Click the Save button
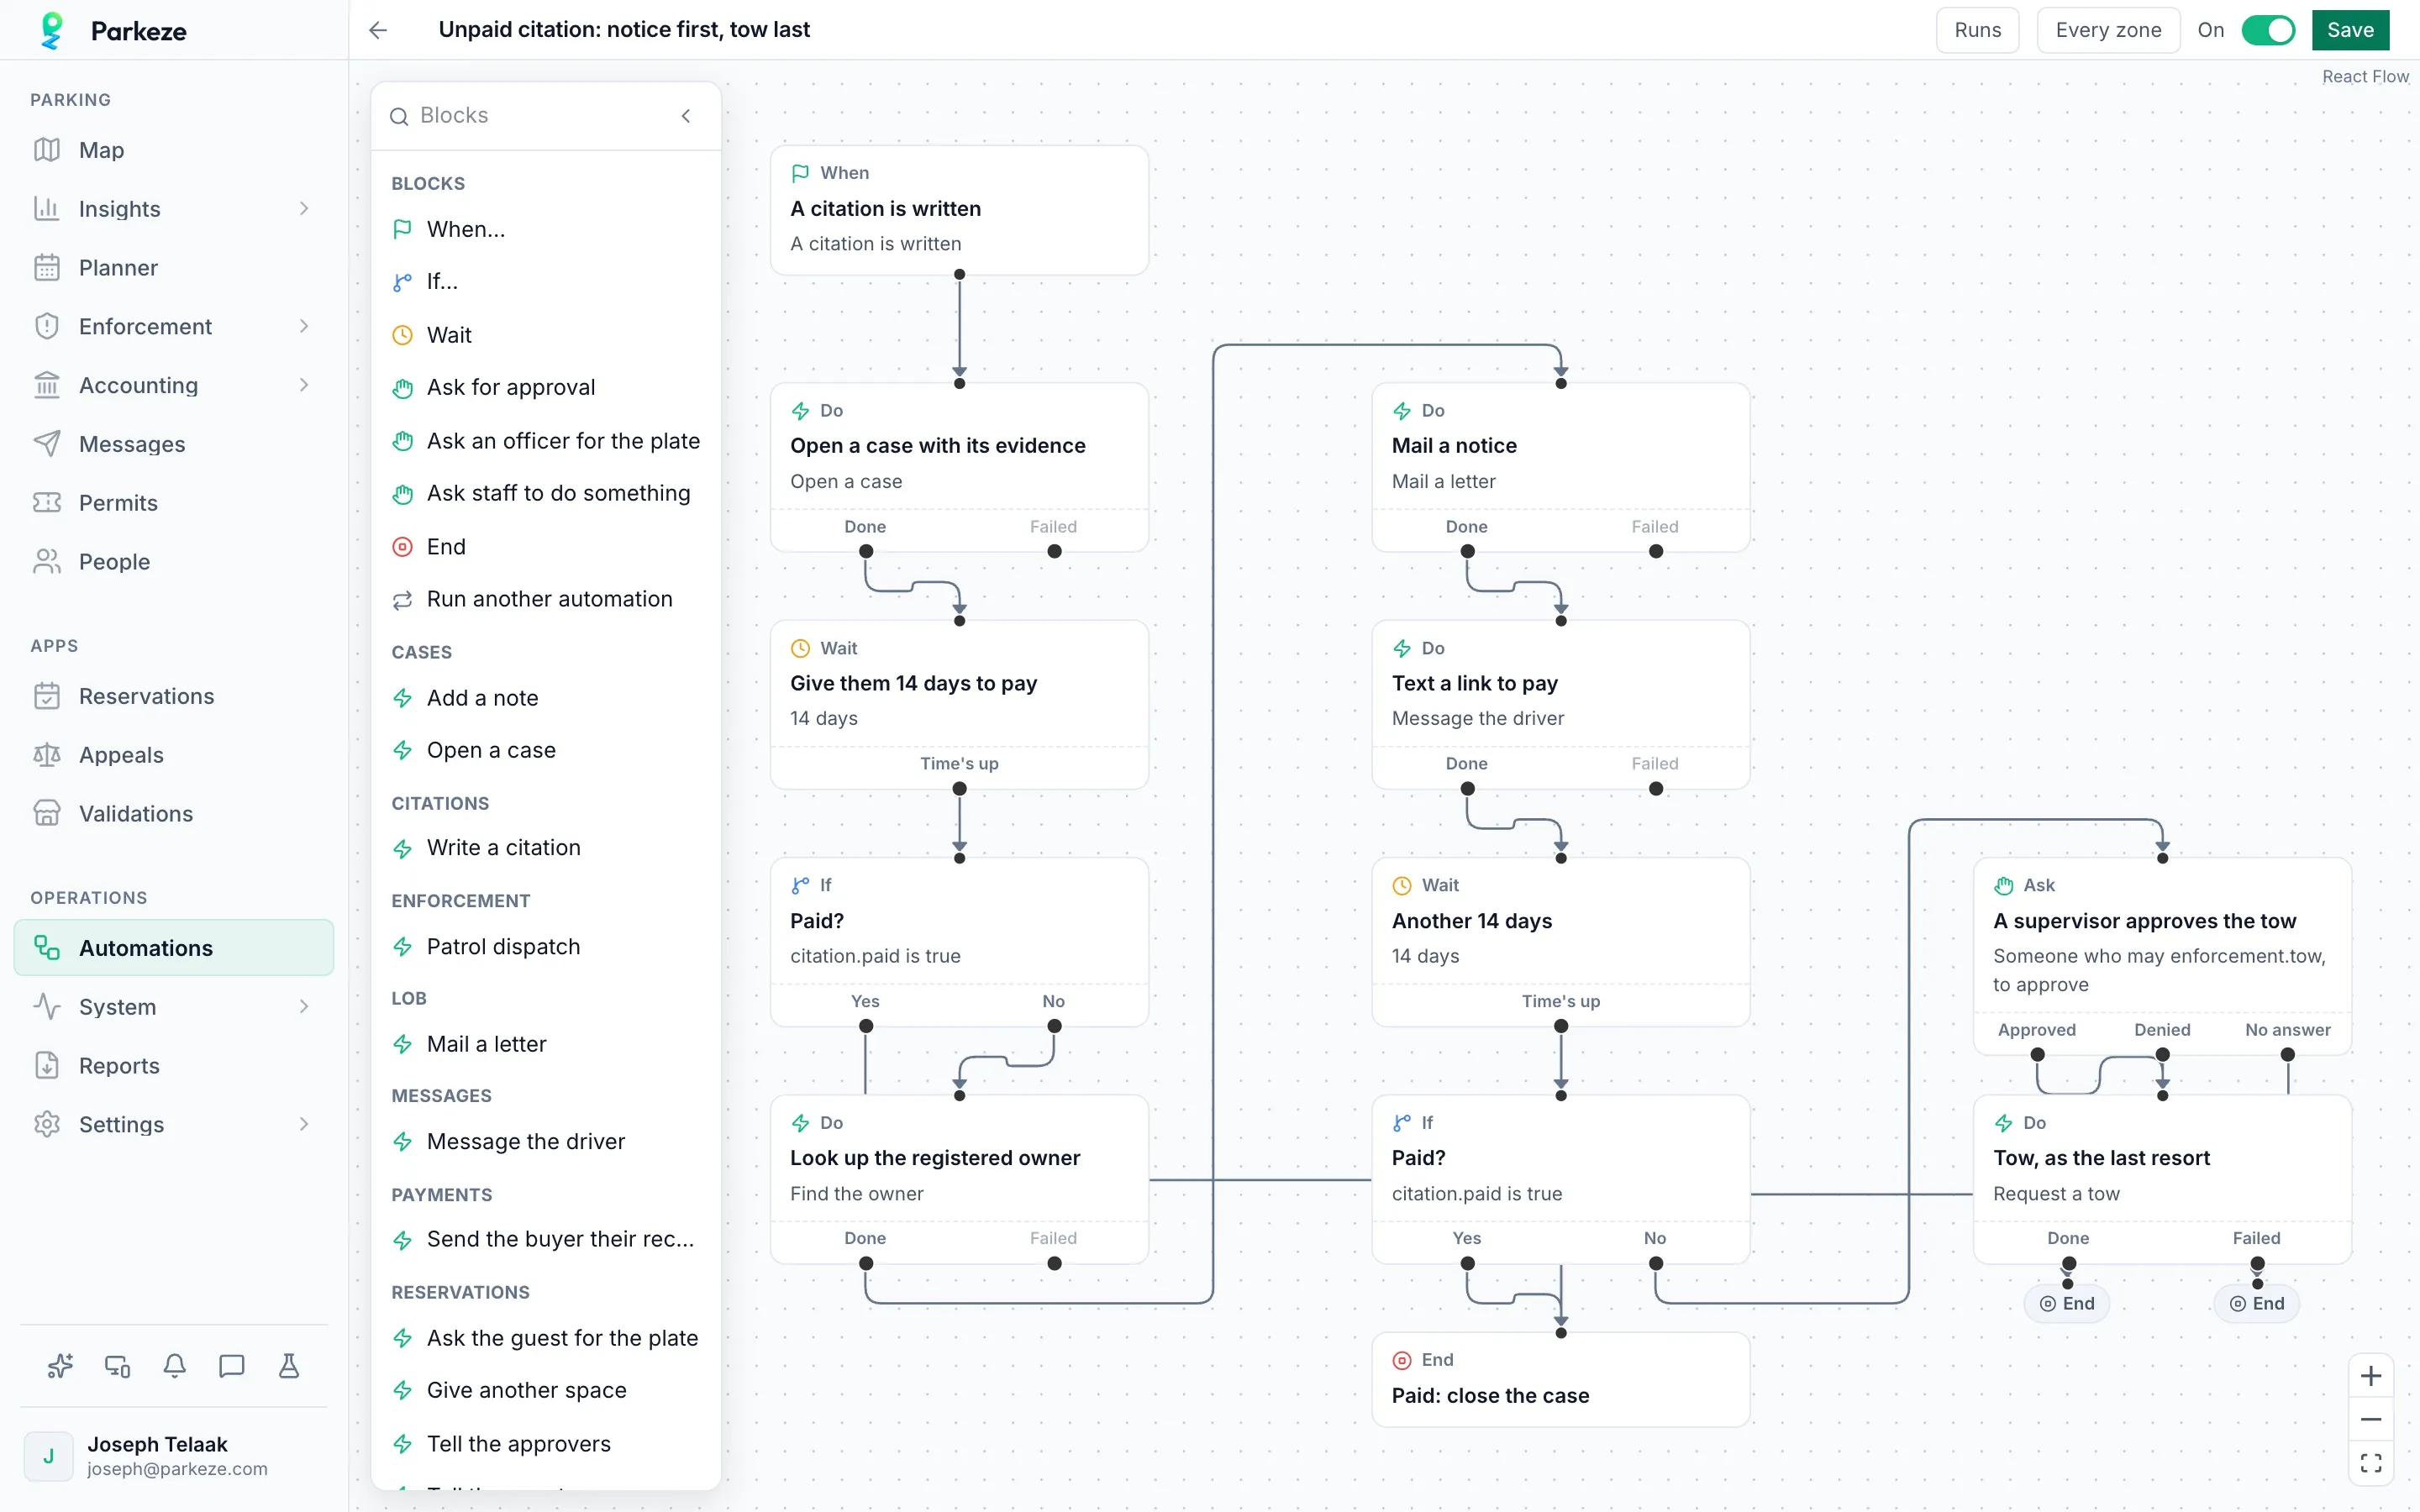Screen dimensions: 2420x1512 2350,30
